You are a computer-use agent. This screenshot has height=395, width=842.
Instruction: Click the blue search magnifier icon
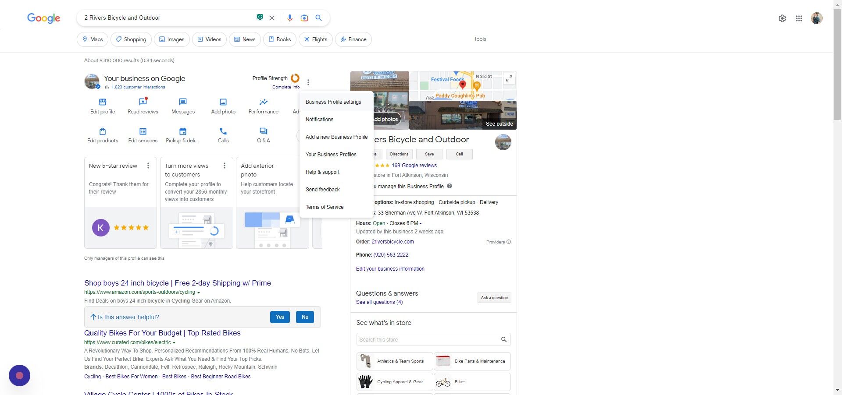tap(319, 18)
